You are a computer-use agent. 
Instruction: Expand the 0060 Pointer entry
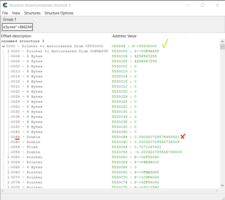coord(8,157)
